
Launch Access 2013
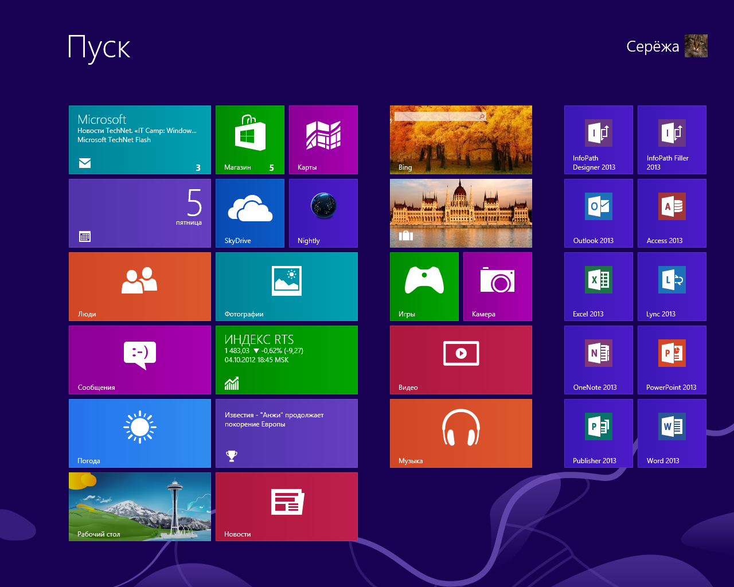pos(672,213)
